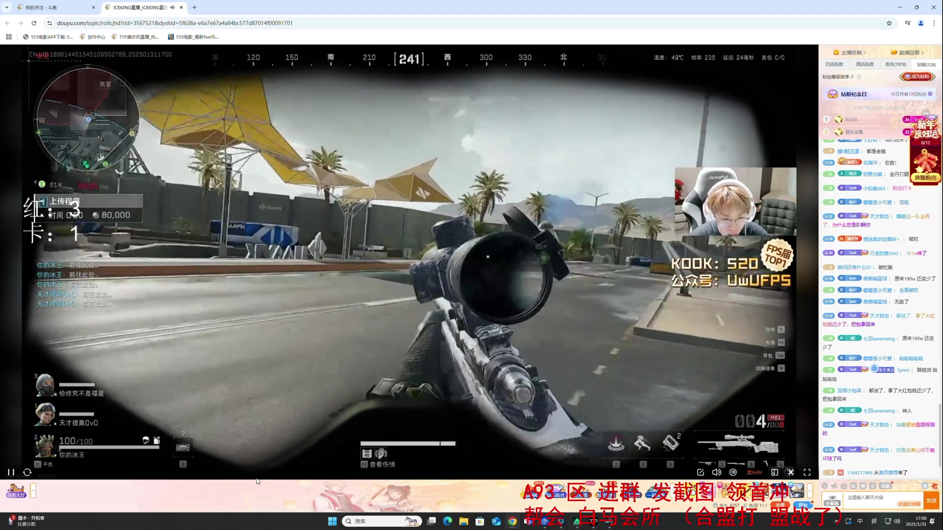Expand the gift bar arrow
Viewport: 943px width, 530px height.
pos(810,490)
